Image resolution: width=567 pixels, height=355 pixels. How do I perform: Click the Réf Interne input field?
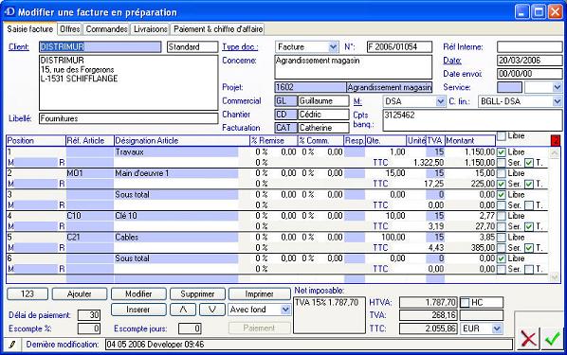tap(529, 47)
